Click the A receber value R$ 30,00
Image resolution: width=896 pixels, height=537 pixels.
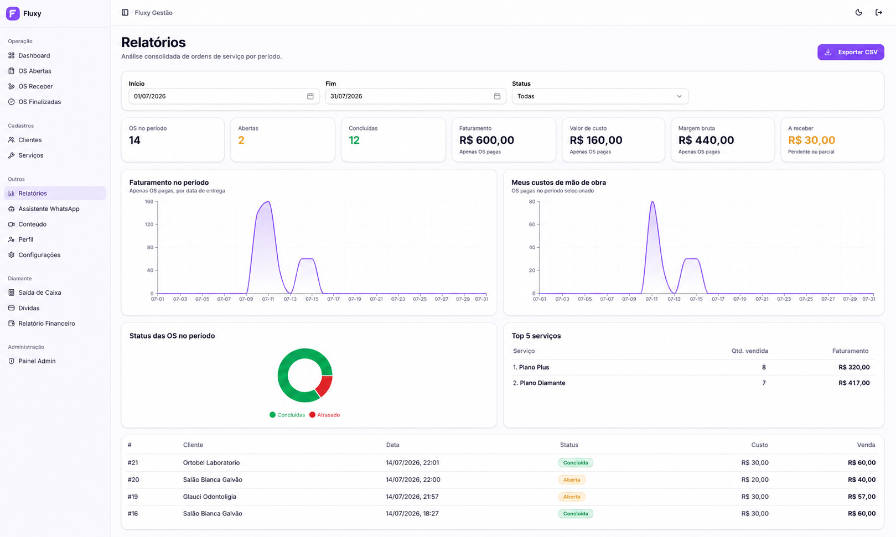(812, 140)
